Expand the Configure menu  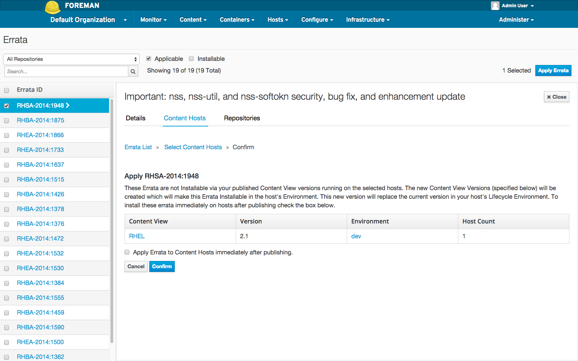pyautogui.click(x=317, y=20)
